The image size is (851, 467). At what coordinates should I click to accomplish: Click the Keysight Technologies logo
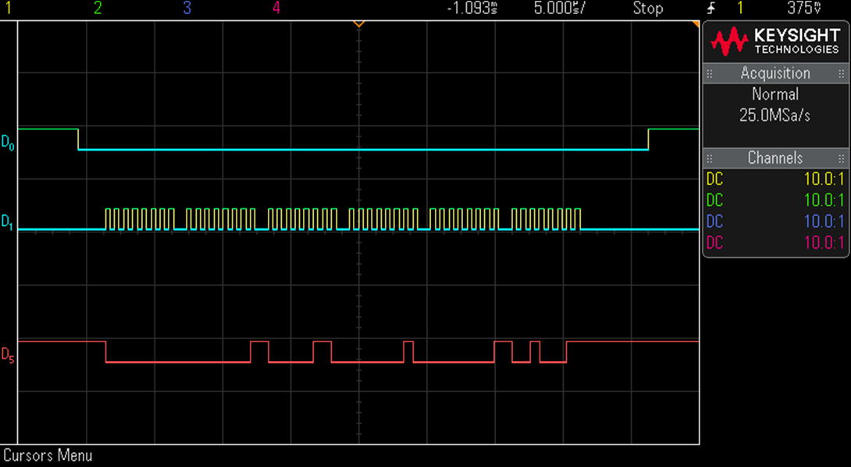point(775,42)
